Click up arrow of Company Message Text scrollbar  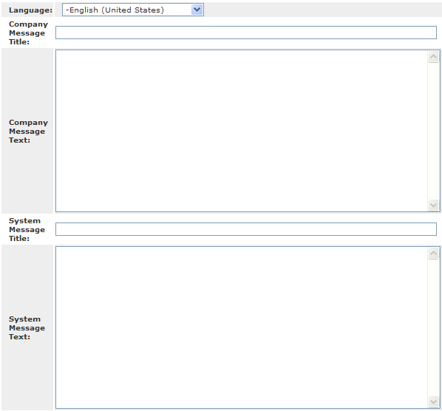pos(433,57)
